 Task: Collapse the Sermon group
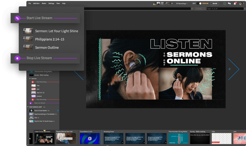coord(30,79)
